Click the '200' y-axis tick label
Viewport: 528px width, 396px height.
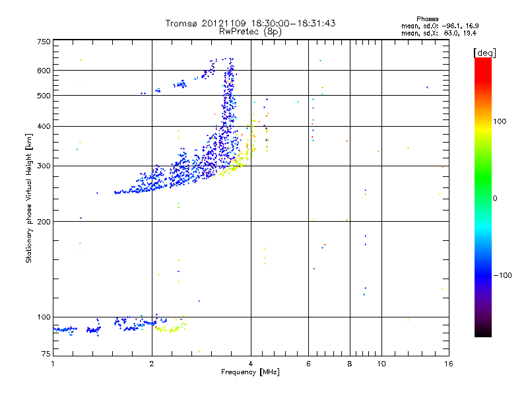point(44,222)
